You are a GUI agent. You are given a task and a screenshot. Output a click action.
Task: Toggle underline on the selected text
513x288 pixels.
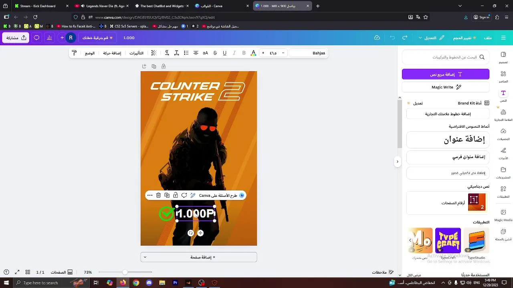(x=224, y=53)
